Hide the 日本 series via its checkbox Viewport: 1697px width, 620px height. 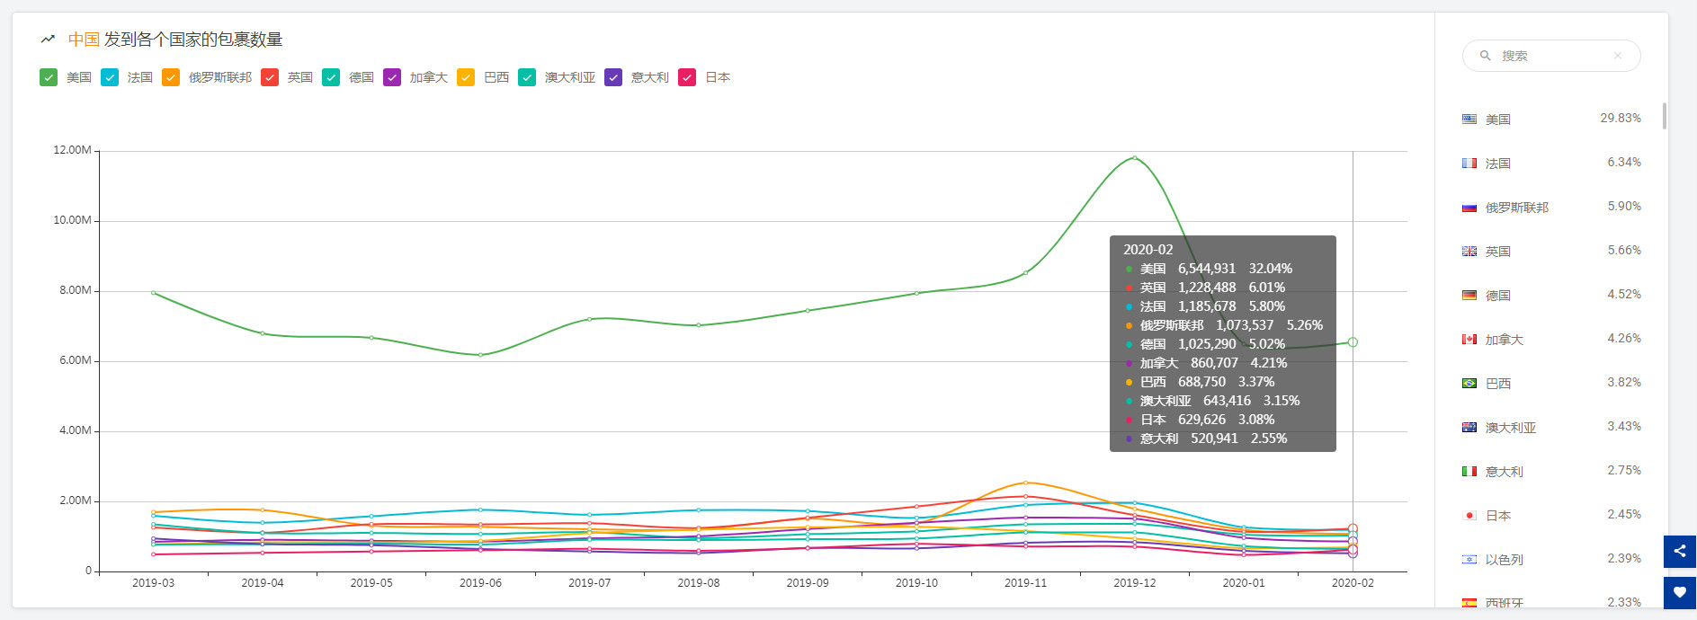[x=687, y=77]
